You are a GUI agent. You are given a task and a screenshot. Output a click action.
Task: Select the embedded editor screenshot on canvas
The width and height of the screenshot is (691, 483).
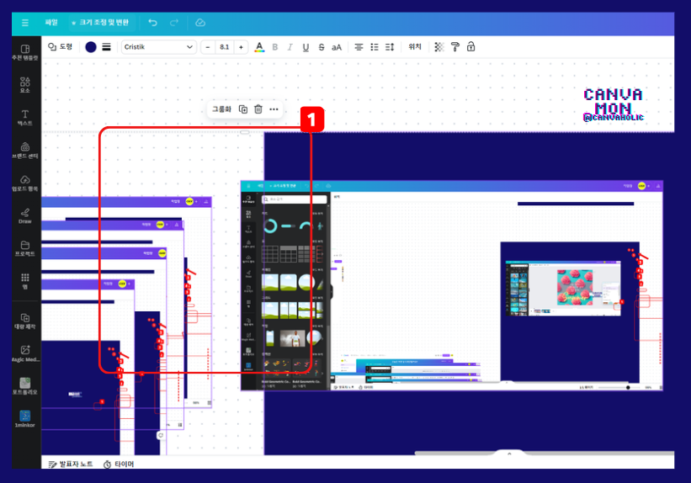coord(452,285)
